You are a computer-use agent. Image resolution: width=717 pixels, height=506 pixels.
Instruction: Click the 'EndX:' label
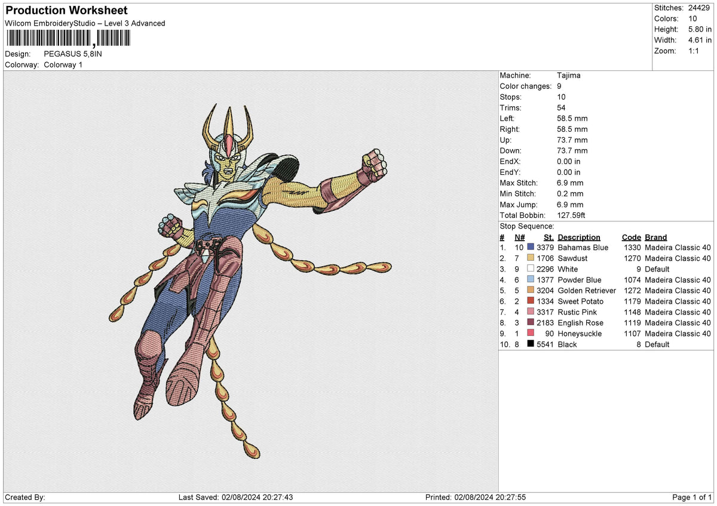[510, 162]
